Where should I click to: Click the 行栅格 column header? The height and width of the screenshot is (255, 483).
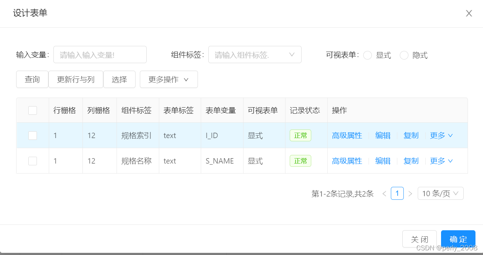[65, 110]
